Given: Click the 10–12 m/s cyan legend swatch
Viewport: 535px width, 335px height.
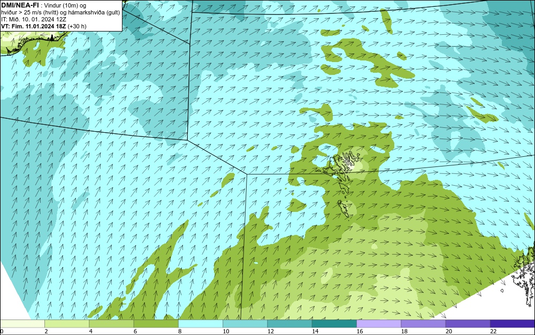Looking at the screenshot, I should tap(245, 324).
